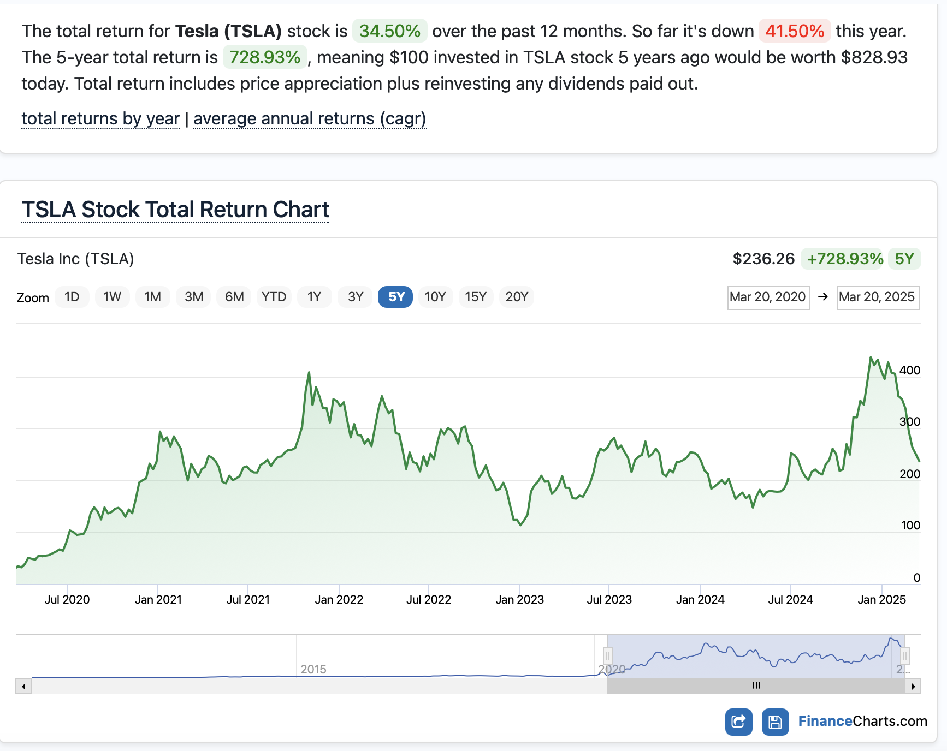
Task: Open the FinanceCharts.com link
Action: (862, 721)
